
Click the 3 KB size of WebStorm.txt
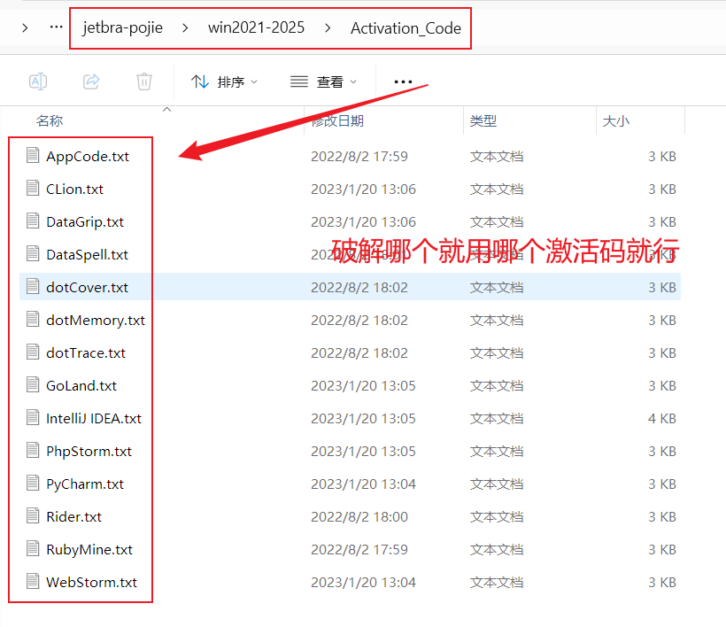coord(662,583)
